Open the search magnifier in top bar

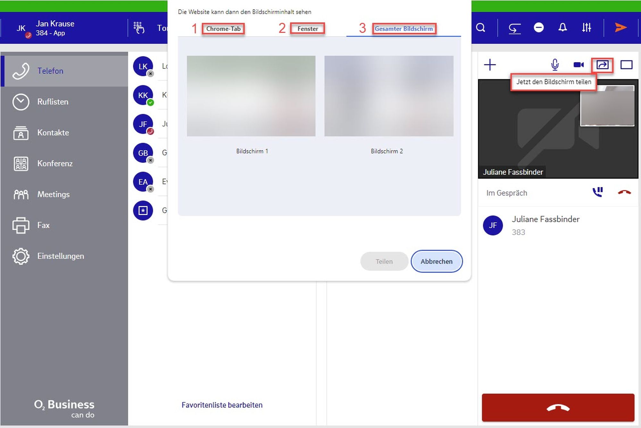480,28
